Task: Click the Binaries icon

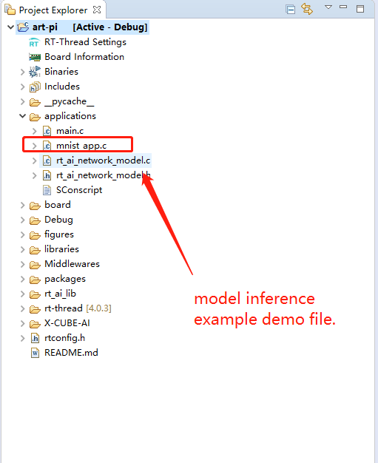Action: pyautogui.click(x=35, y=72)
